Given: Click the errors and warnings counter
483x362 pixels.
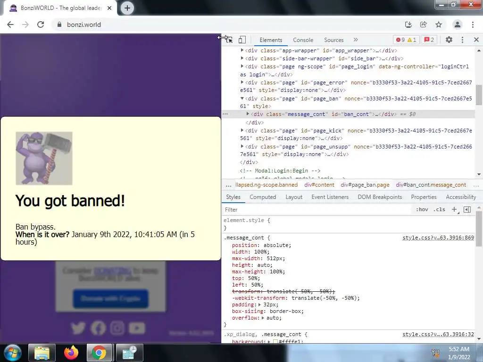Looking at the screenshot, I should tap(406, 40).
